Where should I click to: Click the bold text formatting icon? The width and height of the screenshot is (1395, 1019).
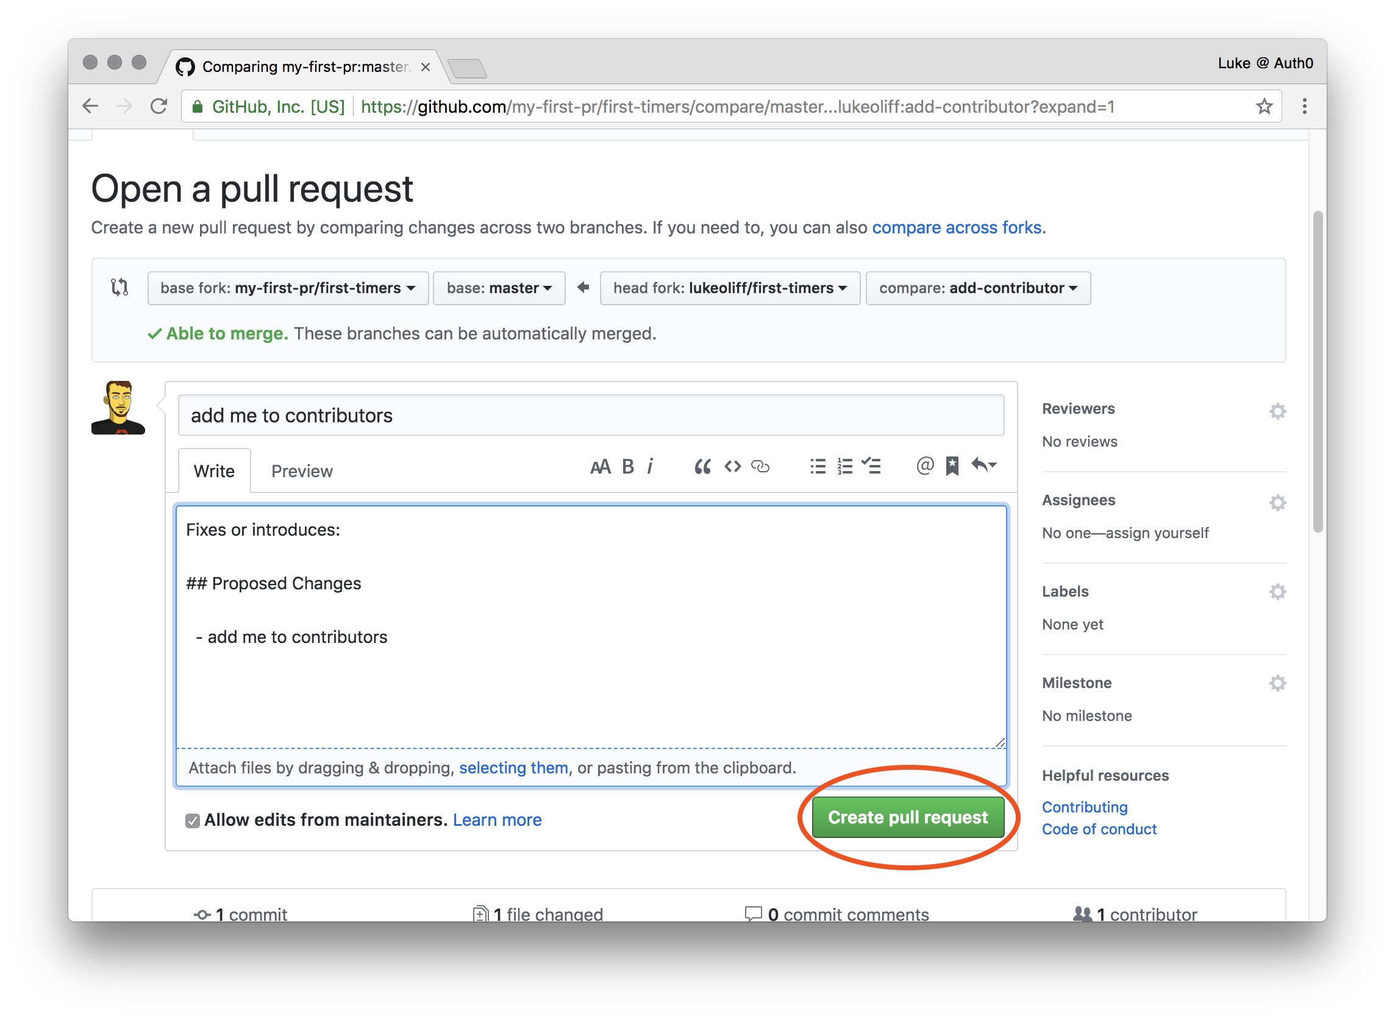(x=627, y=467)
